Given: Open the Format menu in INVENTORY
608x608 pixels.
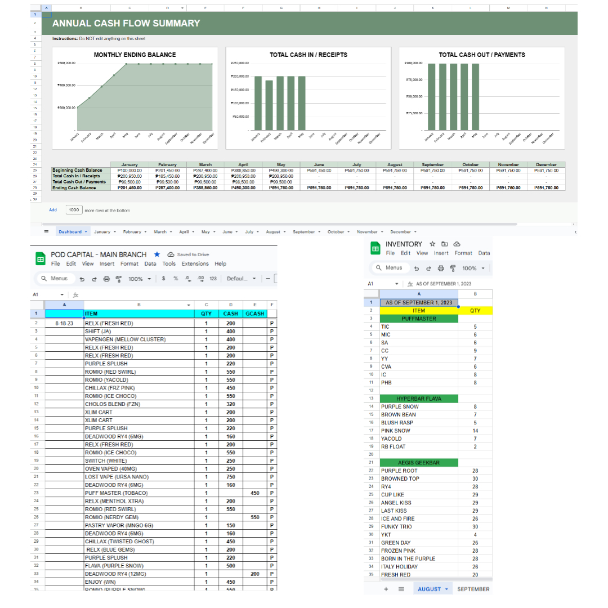Looking at the screenshot, I should [x=463, y=253].
